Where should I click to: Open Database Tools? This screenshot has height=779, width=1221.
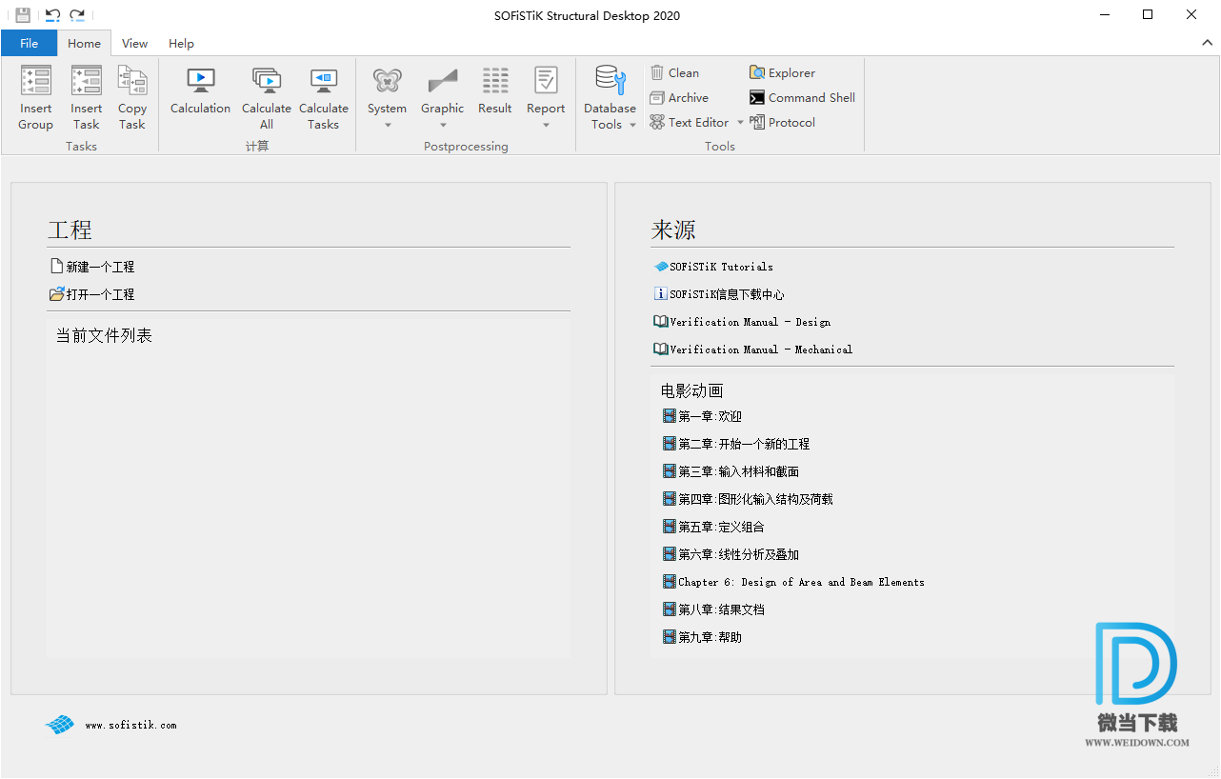pos(610,97)
